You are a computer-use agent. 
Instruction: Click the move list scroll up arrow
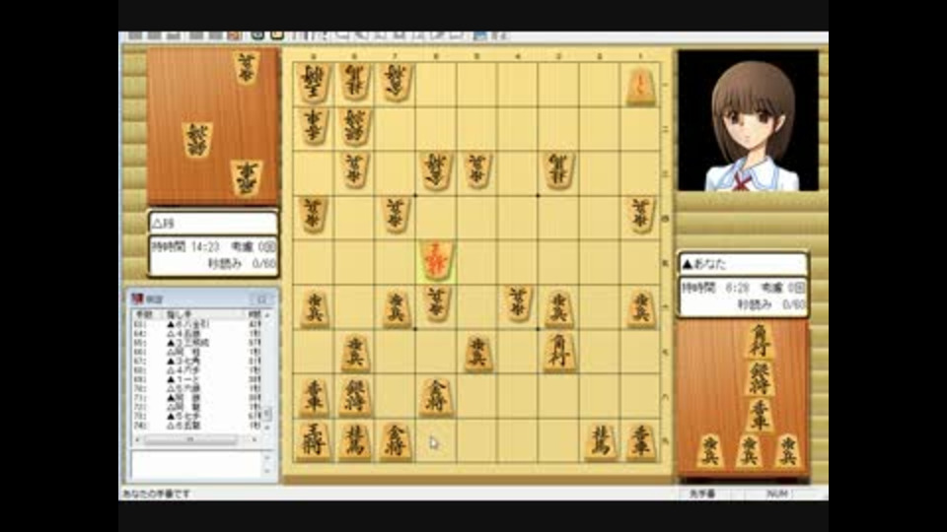tap(267, 315)
